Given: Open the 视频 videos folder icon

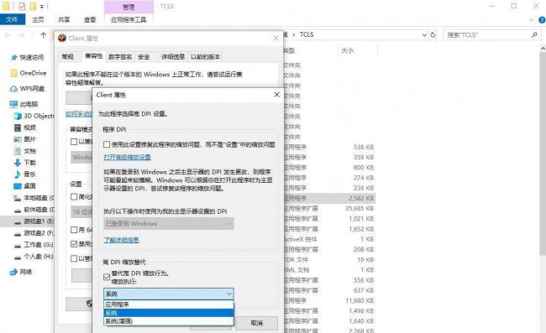Looking at the screenshot, I should (18, 127).
